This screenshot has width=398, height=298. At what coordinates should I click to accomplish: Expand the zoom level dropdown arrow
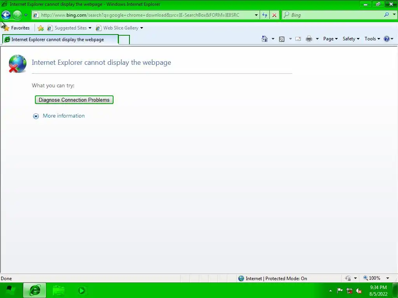(388, 278)
